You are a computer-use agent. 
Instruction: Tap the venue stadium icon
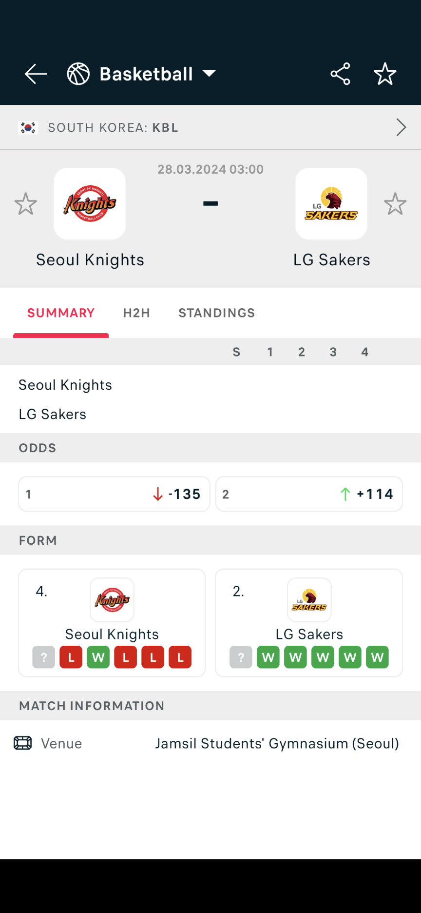[23, 743]
